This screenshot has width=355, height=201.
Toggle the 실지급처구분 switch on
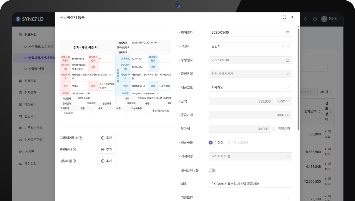tap(212, 170)
